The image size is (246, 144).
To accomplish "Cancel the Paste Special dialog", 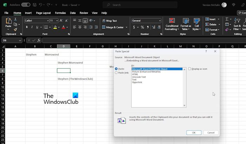I will pyautogui.click(x=211, y=133).
